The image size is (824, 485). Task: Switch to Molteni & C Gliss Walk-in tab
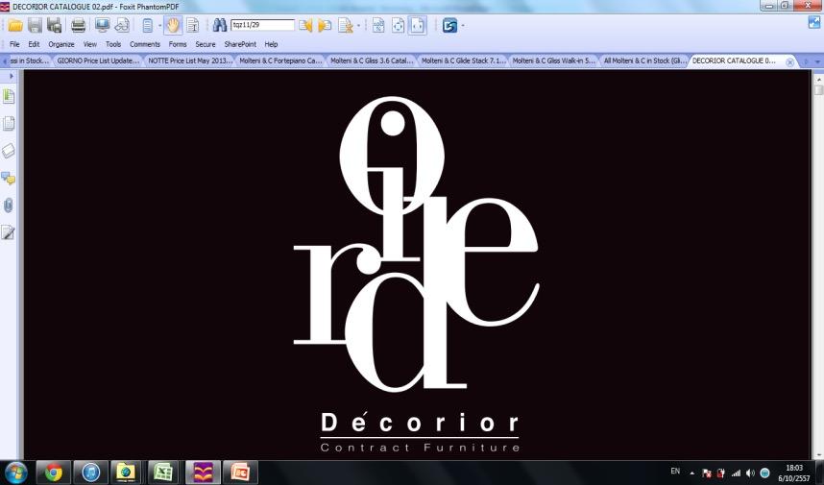(x=554, y=61)
